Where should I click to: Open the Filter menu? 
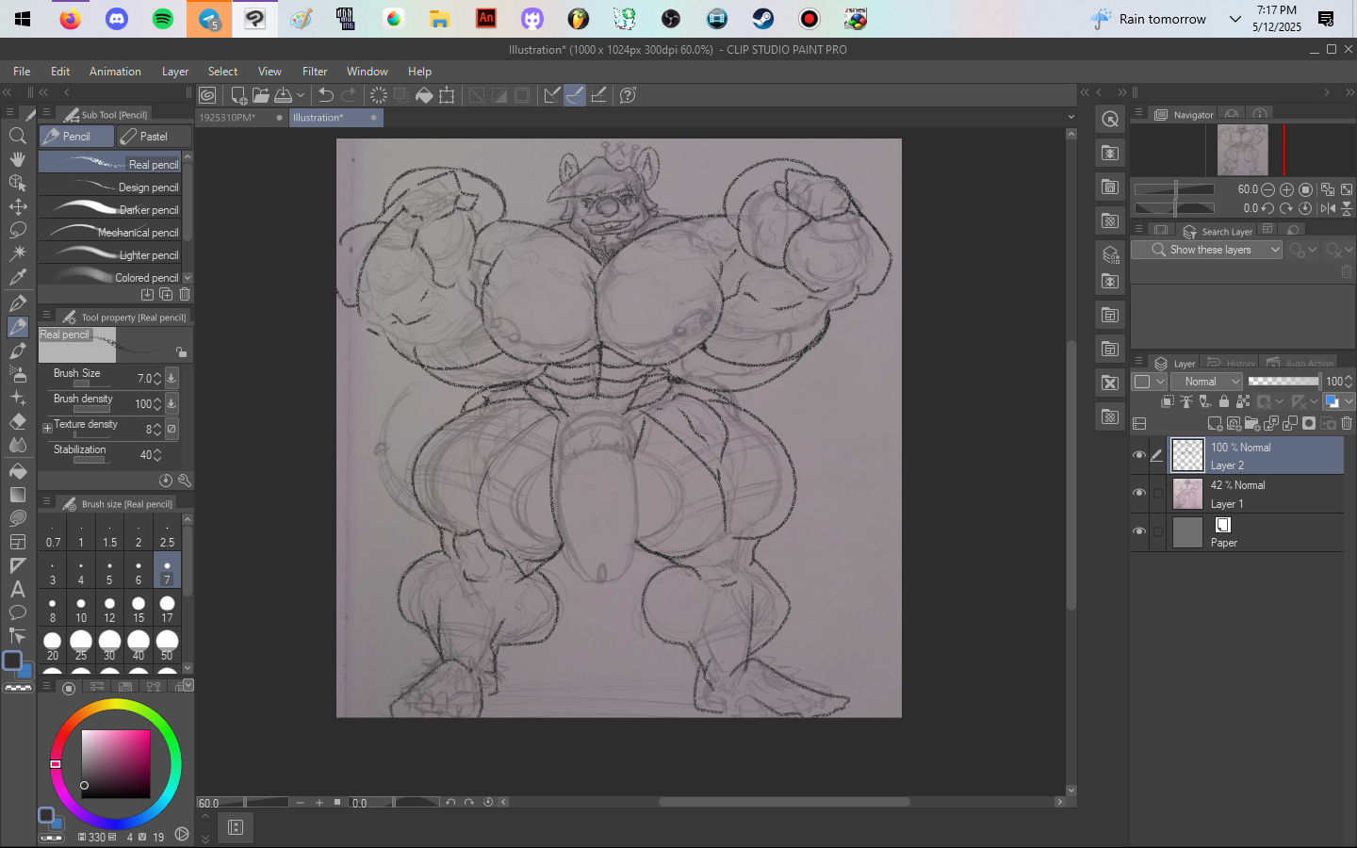tap(315, 72)
